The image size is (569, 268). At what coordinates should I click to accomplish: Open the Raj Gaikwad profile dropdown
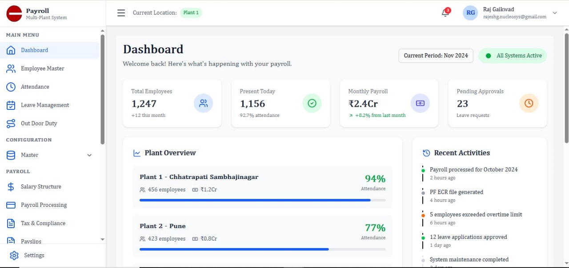coord(554,13)
